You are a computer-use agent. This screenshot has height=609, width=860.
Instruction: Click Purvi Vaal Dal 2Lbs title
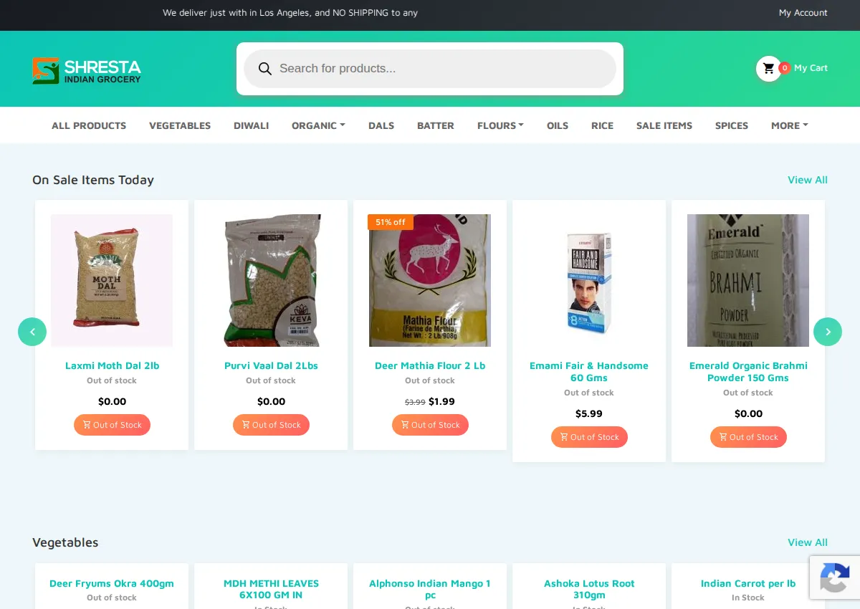pos(271,365)
